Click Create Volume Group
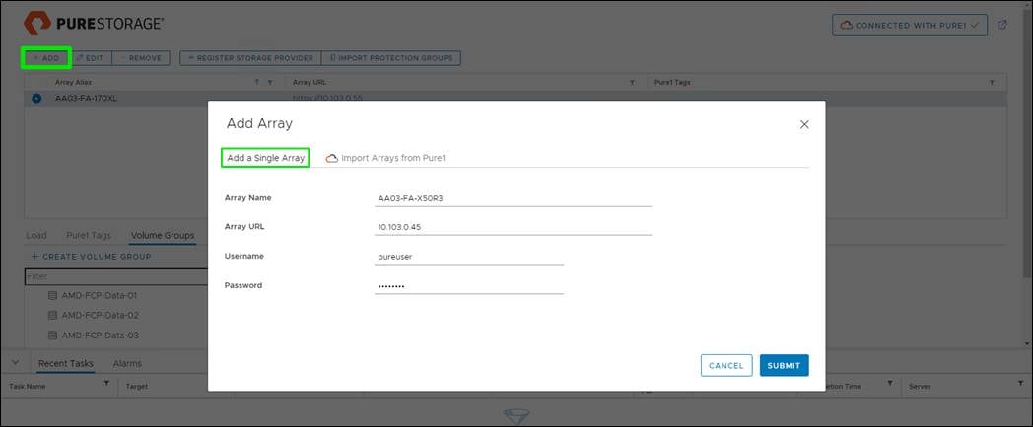This screenshot has width=1033, height=427. [92, 257]
